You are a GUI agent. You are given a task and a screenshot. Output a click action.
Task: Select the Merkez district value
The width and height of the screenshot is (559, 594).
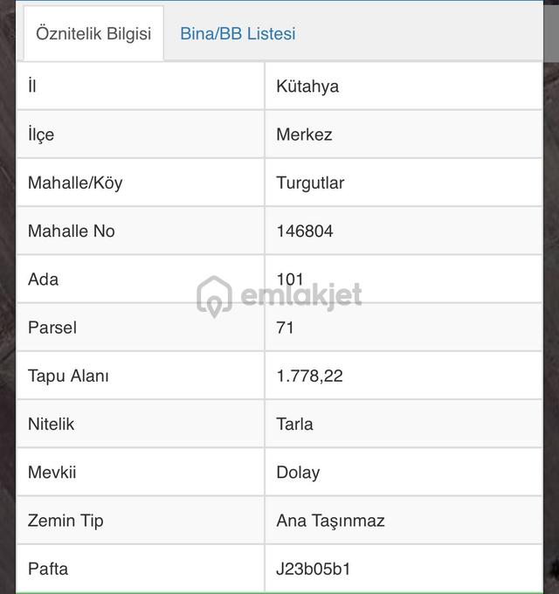click(304, 135)
